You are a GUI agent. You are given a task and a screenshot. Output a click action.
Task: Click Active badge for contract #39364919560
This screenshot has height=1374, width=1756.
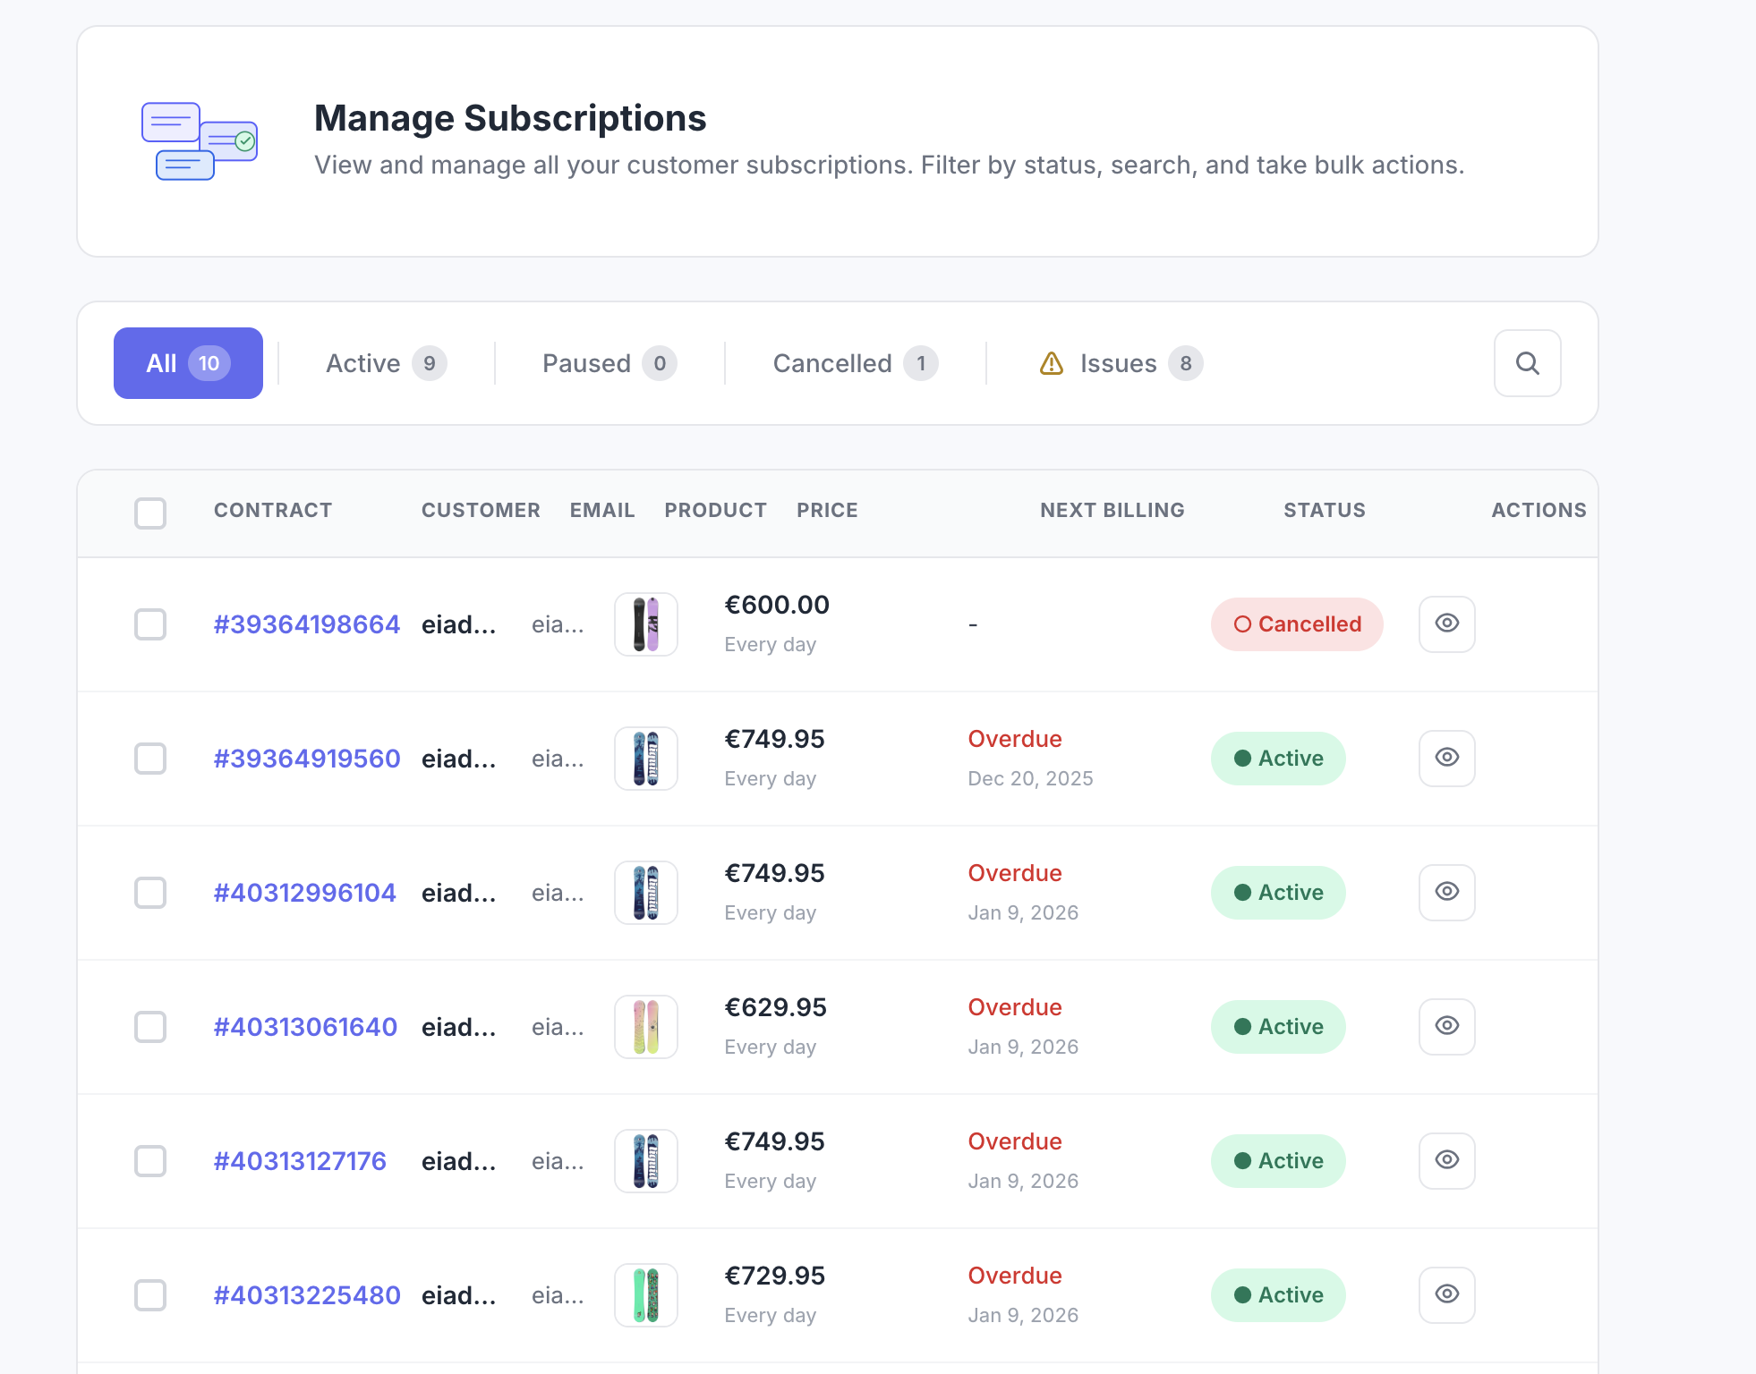coord(1278,759)
